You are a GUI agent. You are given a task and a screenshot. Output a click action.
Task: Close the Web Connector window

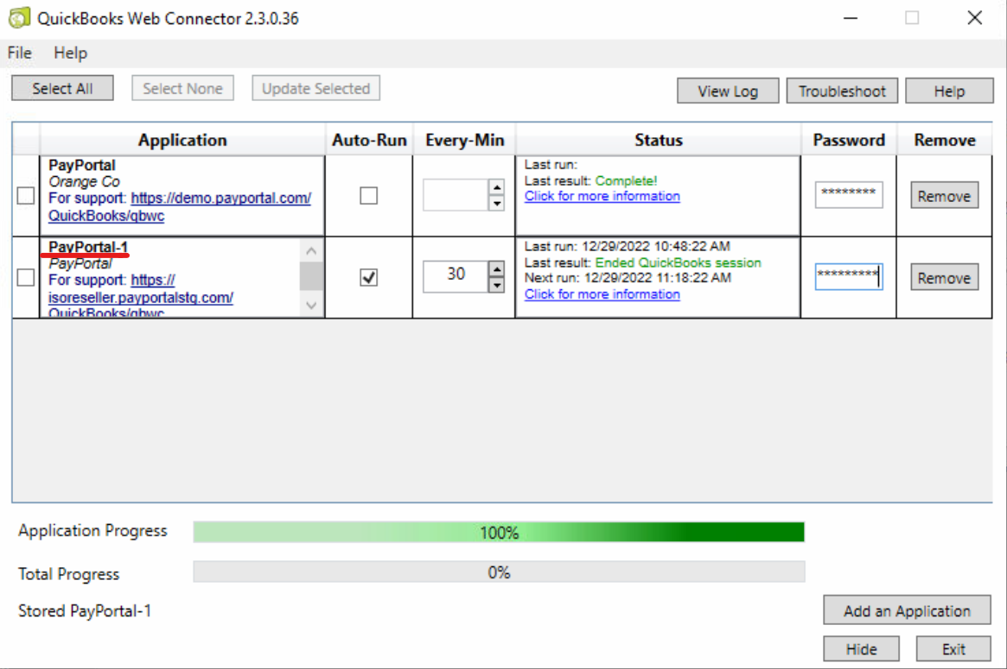(x=974, y=18)
